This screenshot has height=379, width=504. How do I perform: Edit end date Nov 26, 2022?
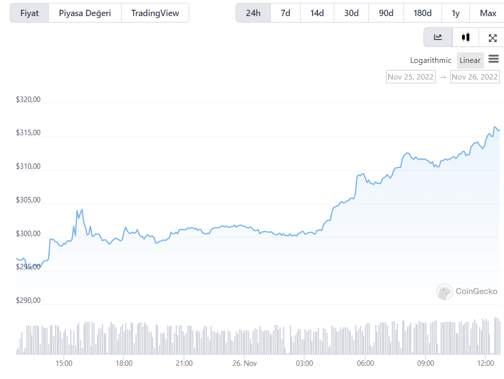click(x=475, y=77)
